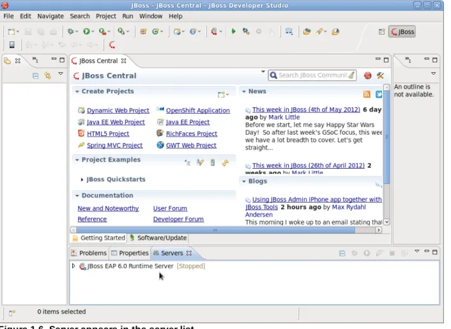Screen dimensions: 451x329
Task: Open the Java EE Web Project link
Action: [x=116, y=122]
